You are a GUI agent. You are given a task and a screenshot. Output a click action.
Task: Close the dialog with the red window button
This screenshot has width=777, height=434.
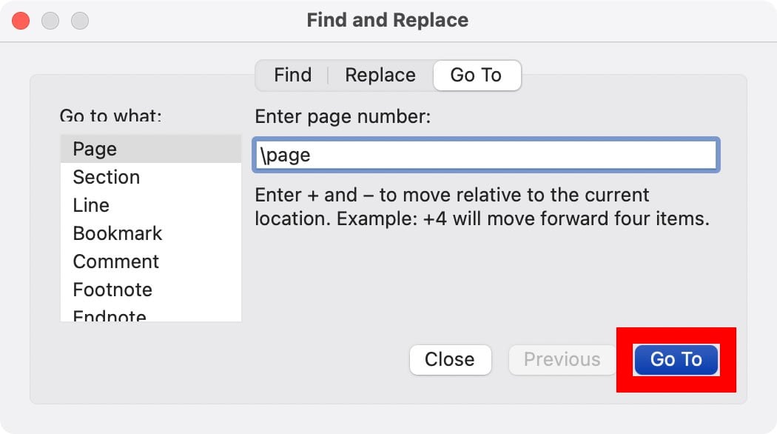[x=21, y=20]
